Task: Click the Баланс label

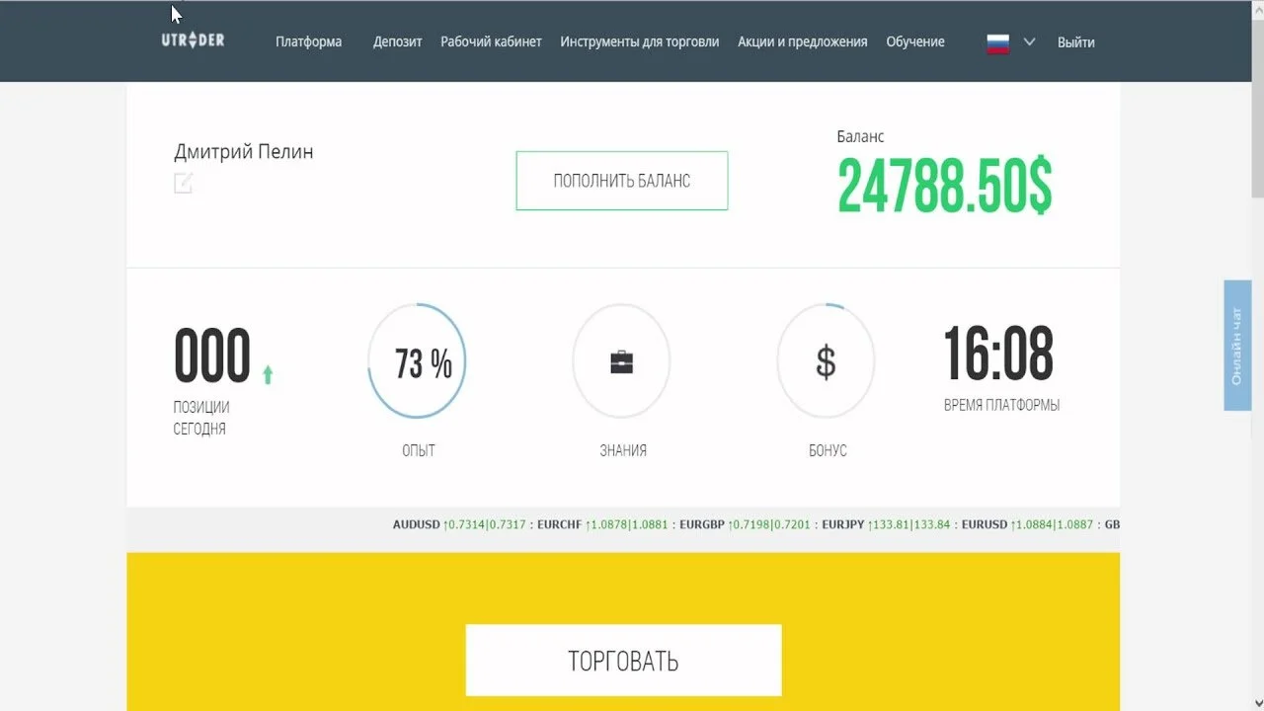Action: [x=861, y=136]
